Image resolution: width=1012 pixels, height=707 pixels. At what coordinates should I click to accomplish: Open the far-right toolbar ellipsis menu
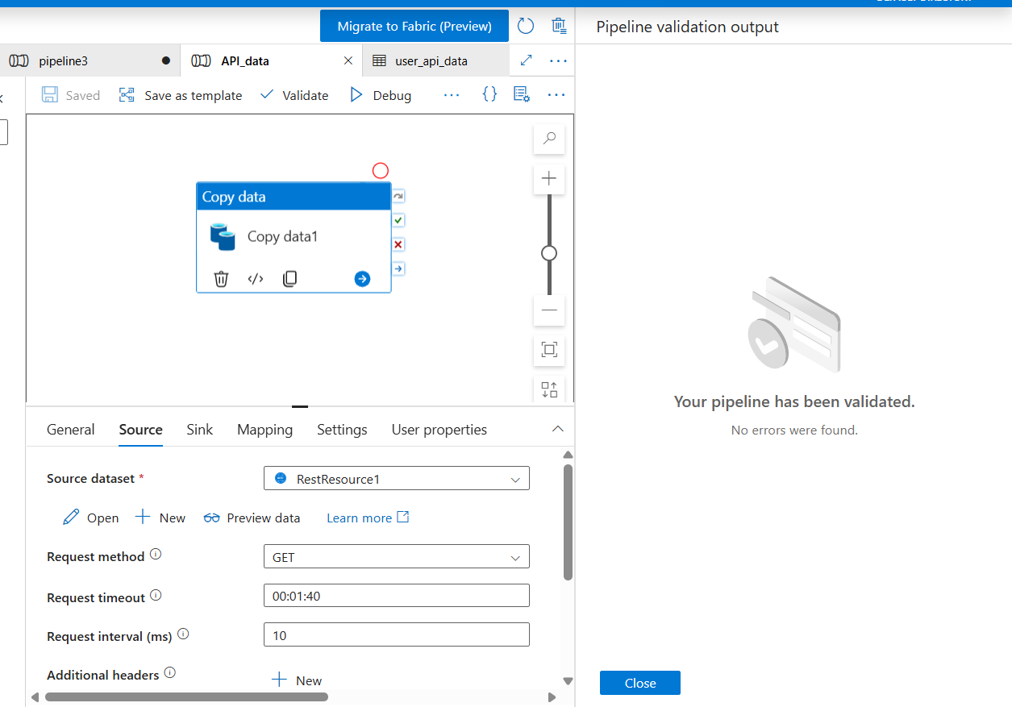coord(556,95)
